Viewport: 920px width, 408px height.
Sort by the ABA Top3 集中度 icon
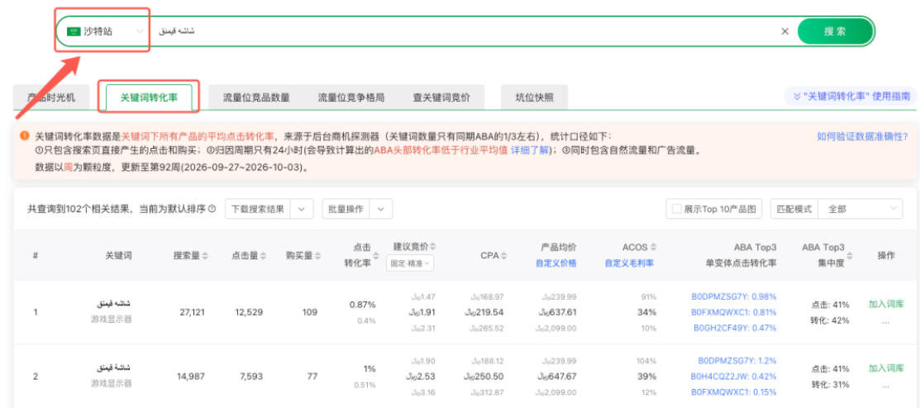(x=851, y=255)
